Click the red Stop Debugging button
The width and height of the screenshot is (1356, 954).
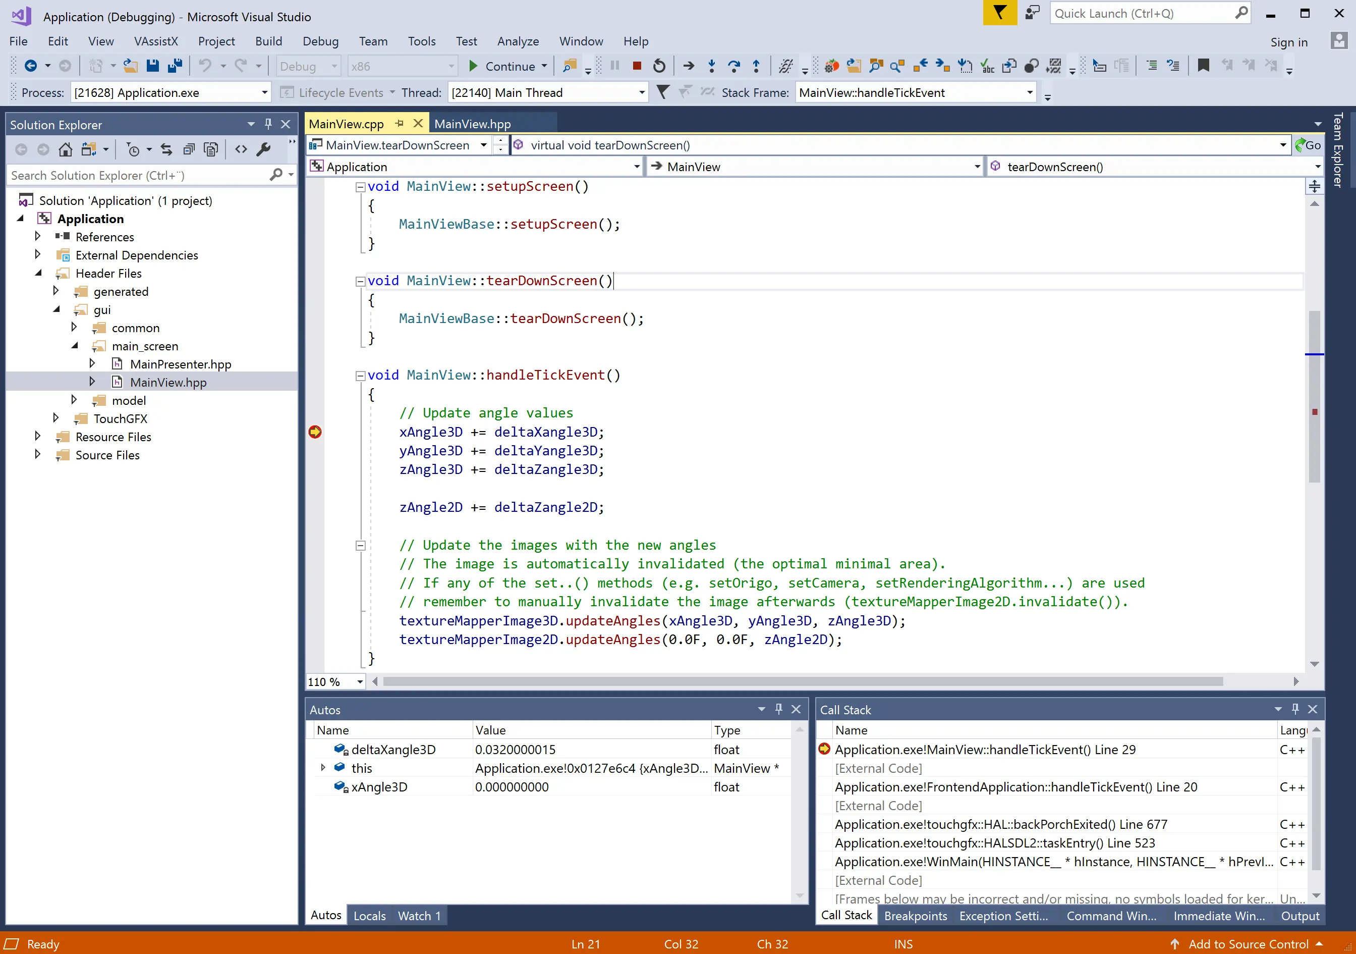coord(637,66)
